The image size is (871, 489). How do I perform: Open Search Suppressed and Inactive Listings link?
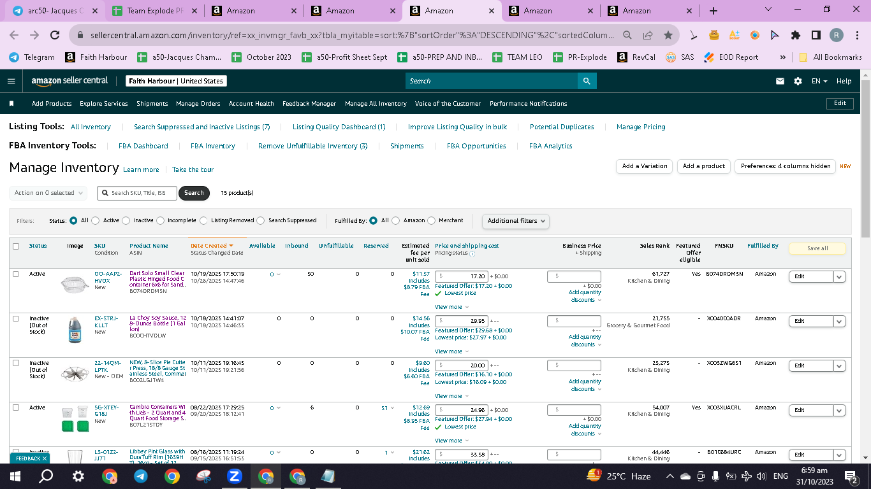point(202,127)
